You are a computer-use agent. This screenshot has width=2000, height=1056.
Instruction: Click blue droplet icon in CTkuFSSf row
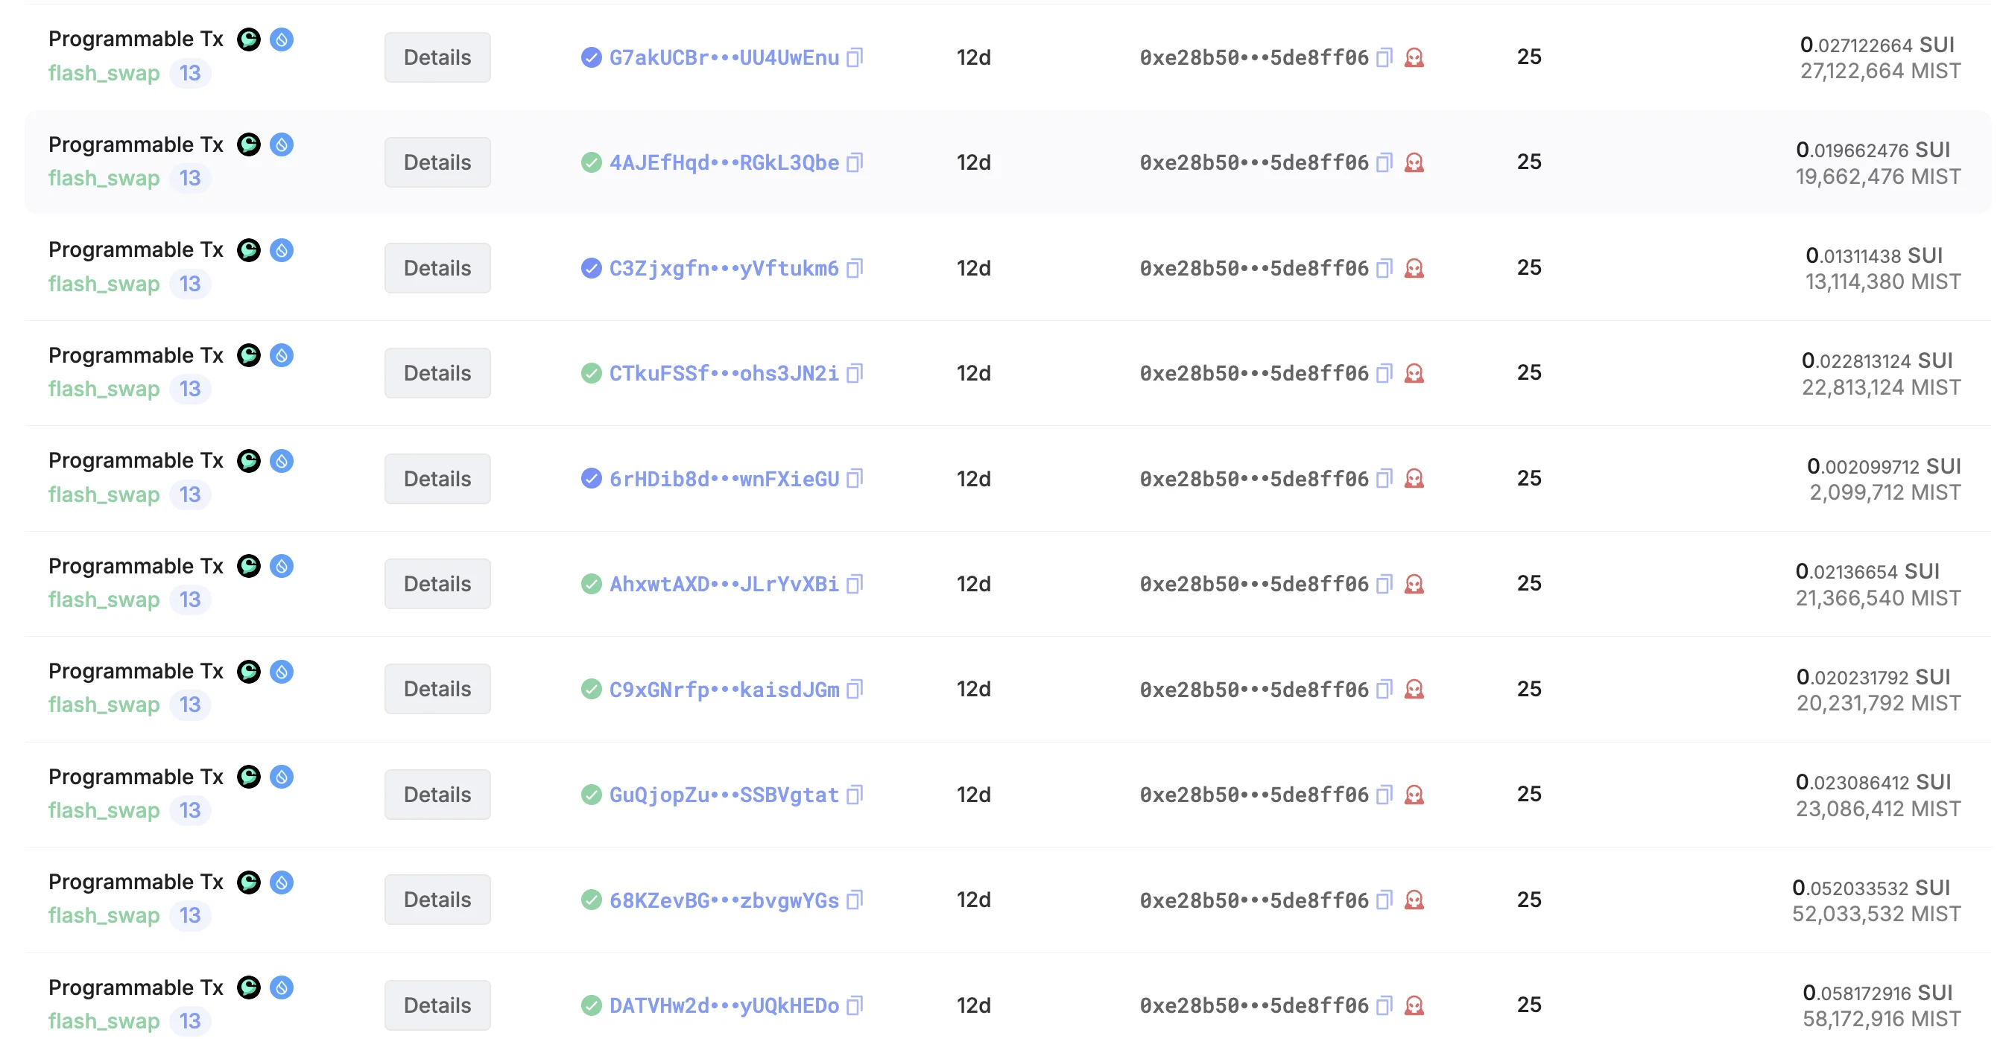(x=282, y=355)
